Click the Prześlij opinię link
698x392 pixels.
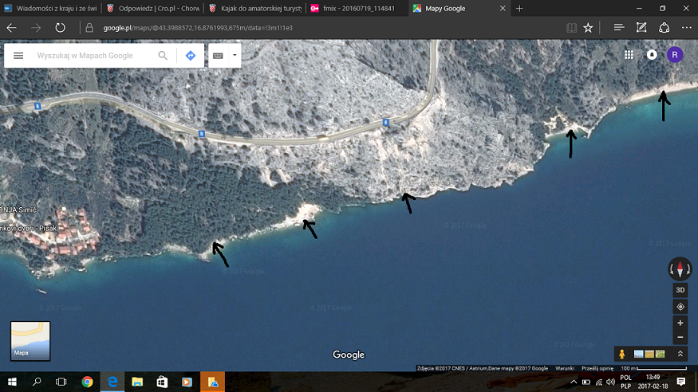point(597,368)
